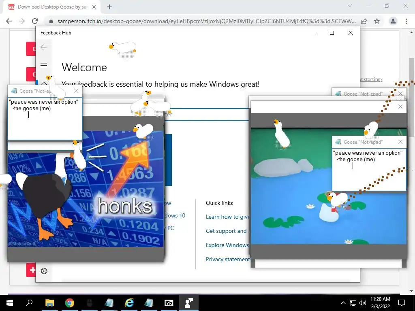
Task: Open the 'Explore Windows' quick link
Action: pyautogui.click(x=227, y=245)
